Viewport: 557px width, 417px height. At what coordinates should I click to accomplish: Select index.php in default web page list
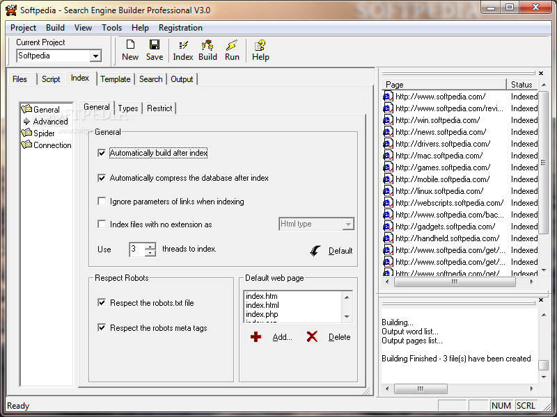[x=262, y=314]
